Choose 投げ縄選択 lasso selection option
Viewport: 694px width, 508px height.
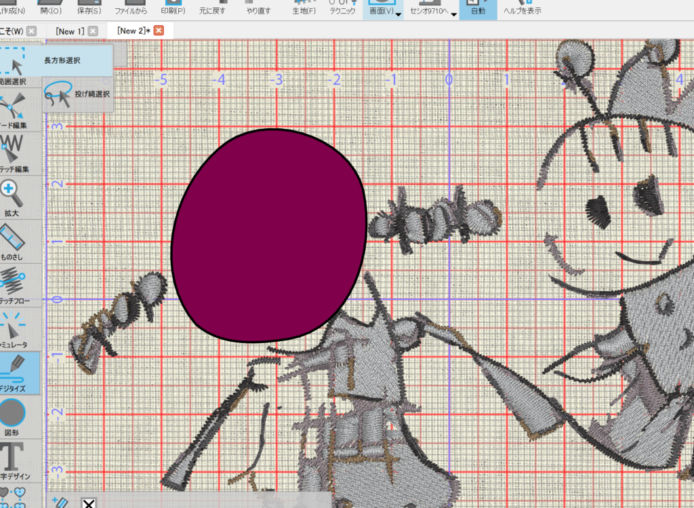coord(77,94)
